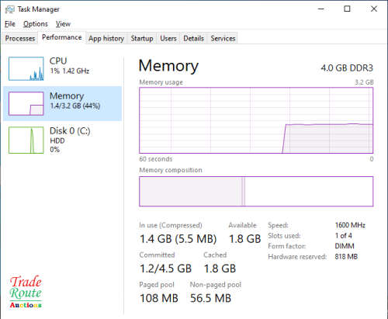Click the Trade Route Auctions logo
Image resolution: width=388 pixels, height=319 pixels.
[26, 292]
